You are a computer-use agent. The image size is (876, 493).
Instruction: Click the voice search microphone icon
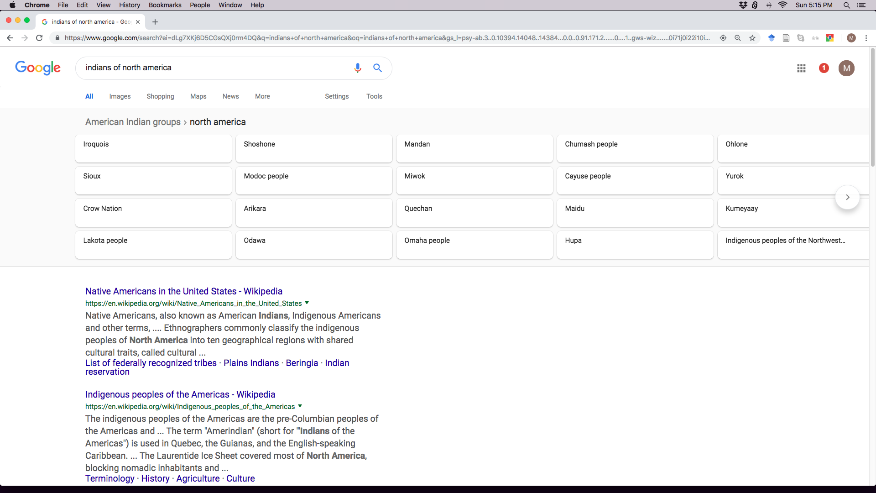[x=358, y=68]
